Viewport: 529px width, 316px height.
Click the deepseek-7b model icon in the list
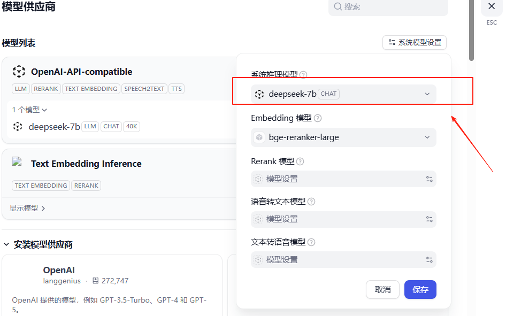17,126
